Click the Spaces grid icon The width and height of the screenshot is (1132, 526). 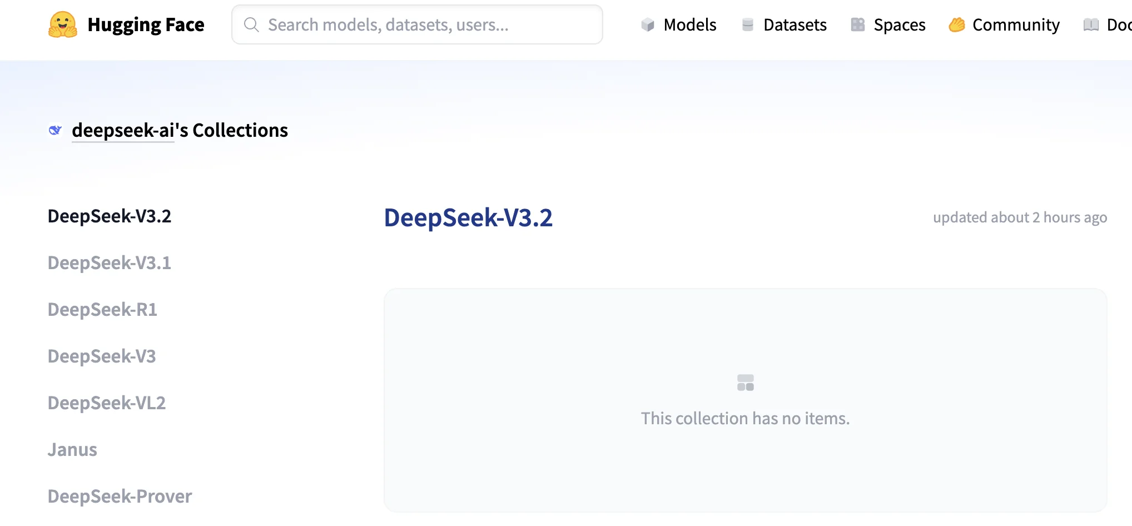click(858, 25)
